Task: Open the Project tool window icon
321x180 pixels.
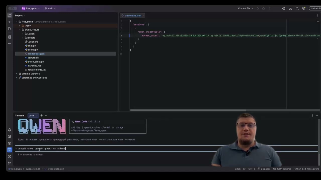Action: (x=10, y=15)
